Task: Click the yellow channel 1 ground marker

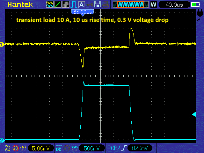Action: (x=2, y=44)
